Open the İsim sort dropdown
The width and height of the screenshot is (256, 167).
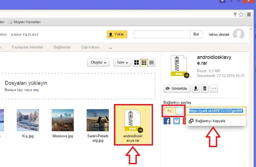[x=122, y=63]
